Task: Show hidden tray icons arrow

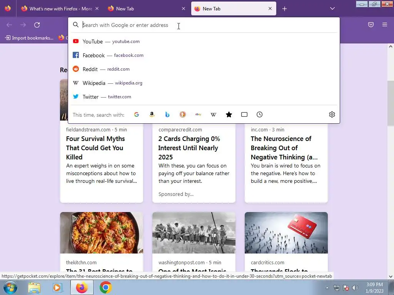Action: point(327,288)
